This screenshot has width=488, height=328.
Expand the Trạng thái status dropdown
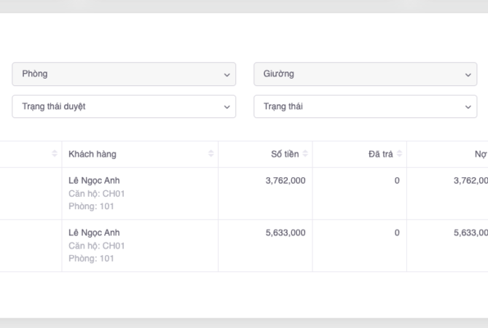point(365,106)
